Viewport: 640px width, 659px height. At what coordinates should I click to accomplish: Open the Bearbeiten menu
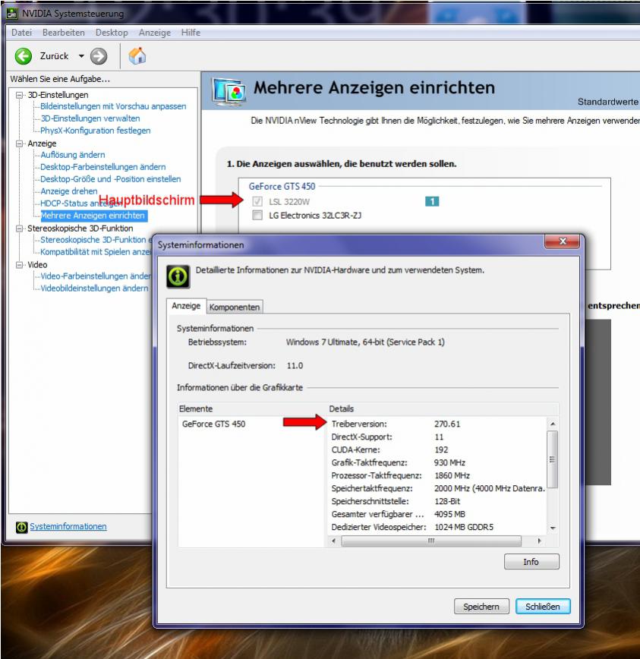pyautogui.click(x=64, y=33)
